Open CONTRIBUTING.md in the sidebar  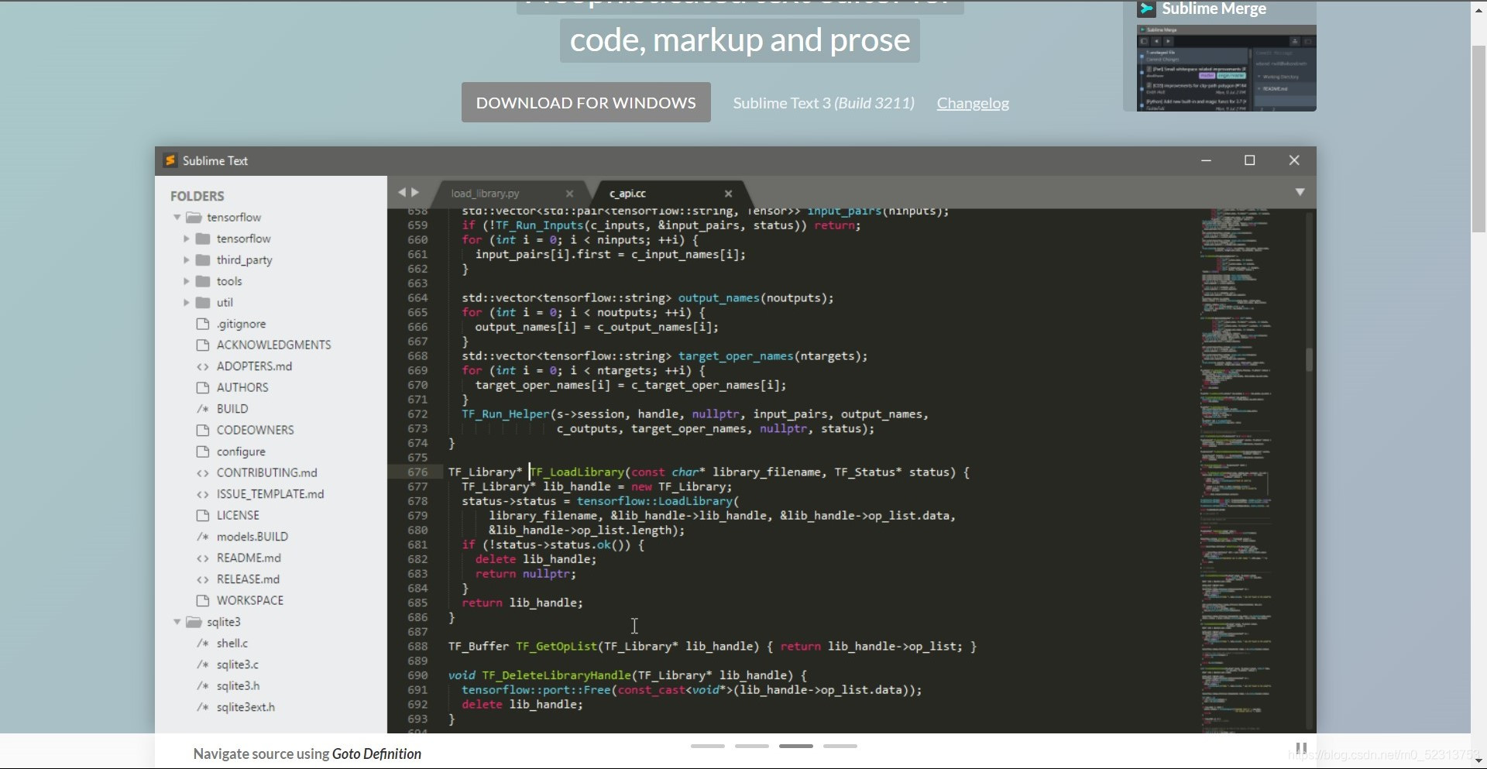pyautogui.click(x=266, y=472)
